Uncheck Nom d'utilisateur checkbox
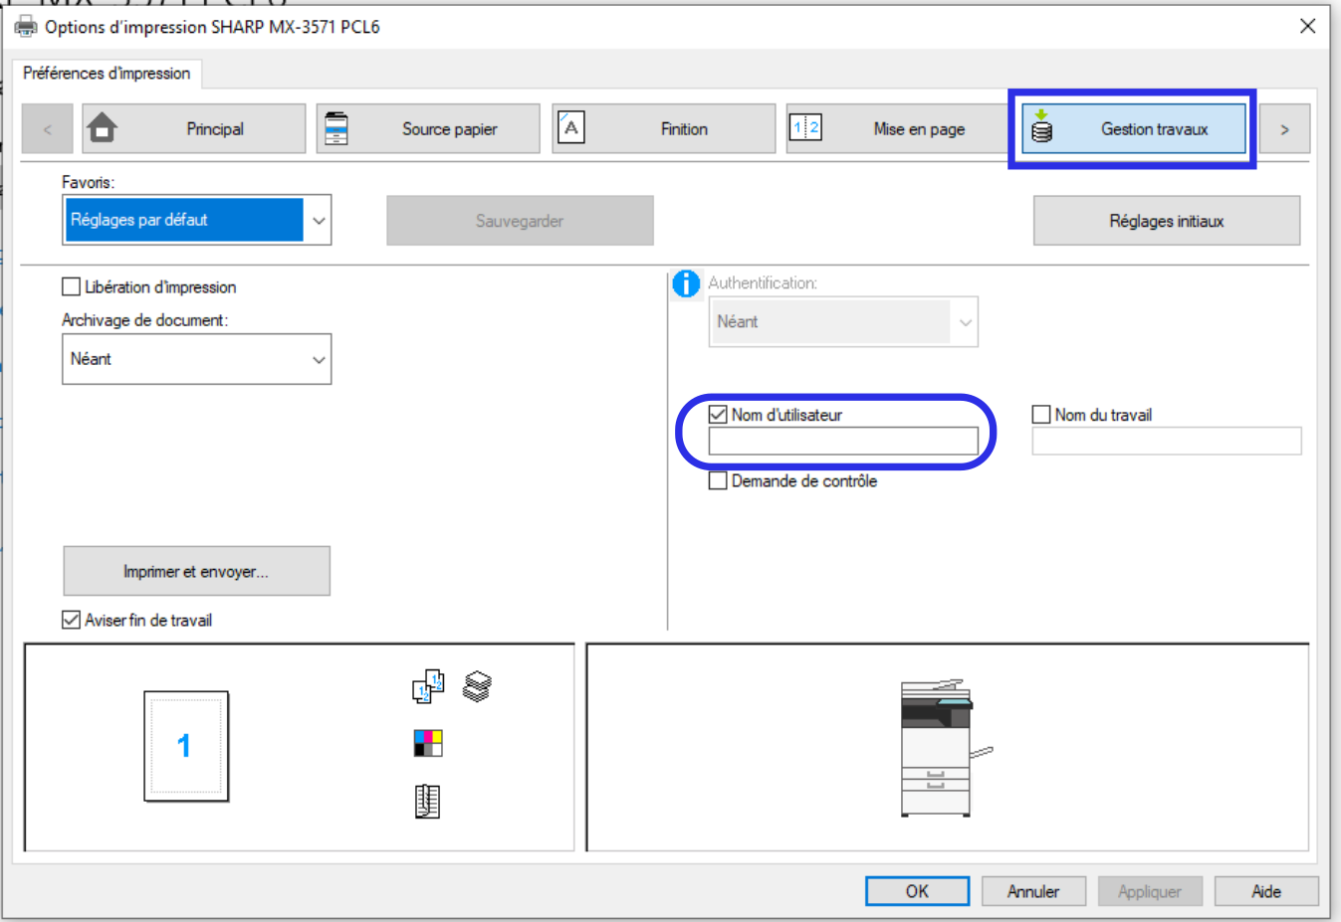This screenshot has height=922, width=1341. pyautogui.click(x=718, y=415)
